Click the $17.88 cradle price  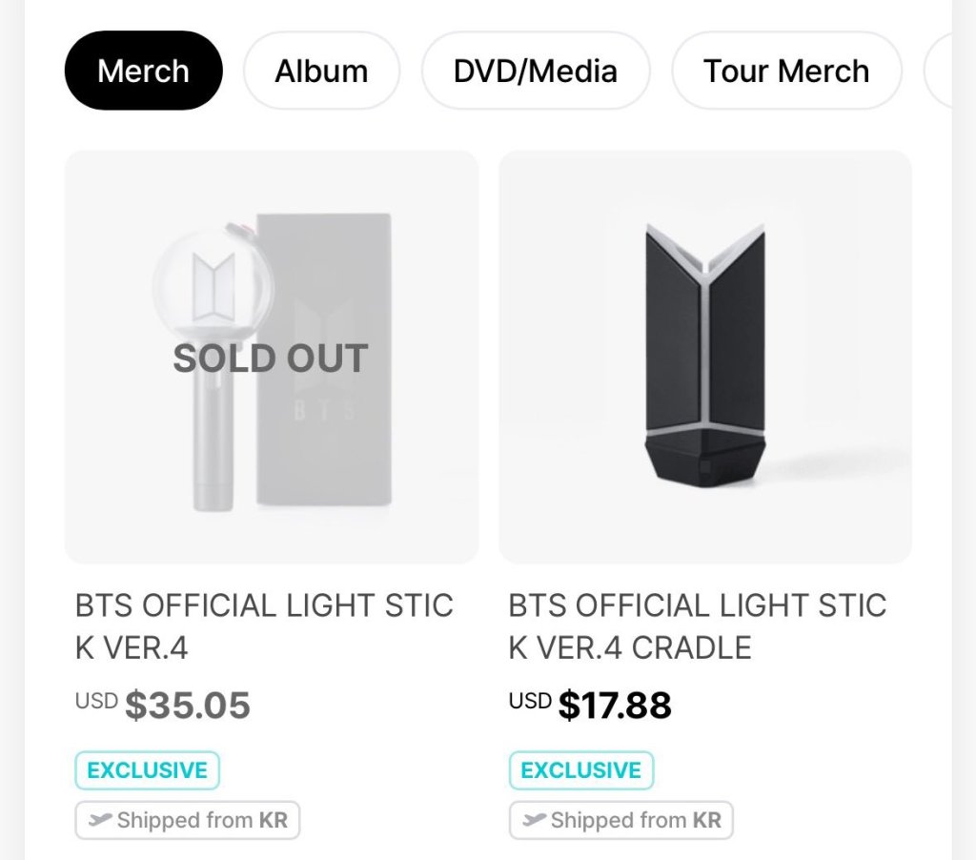coord(615,706)
